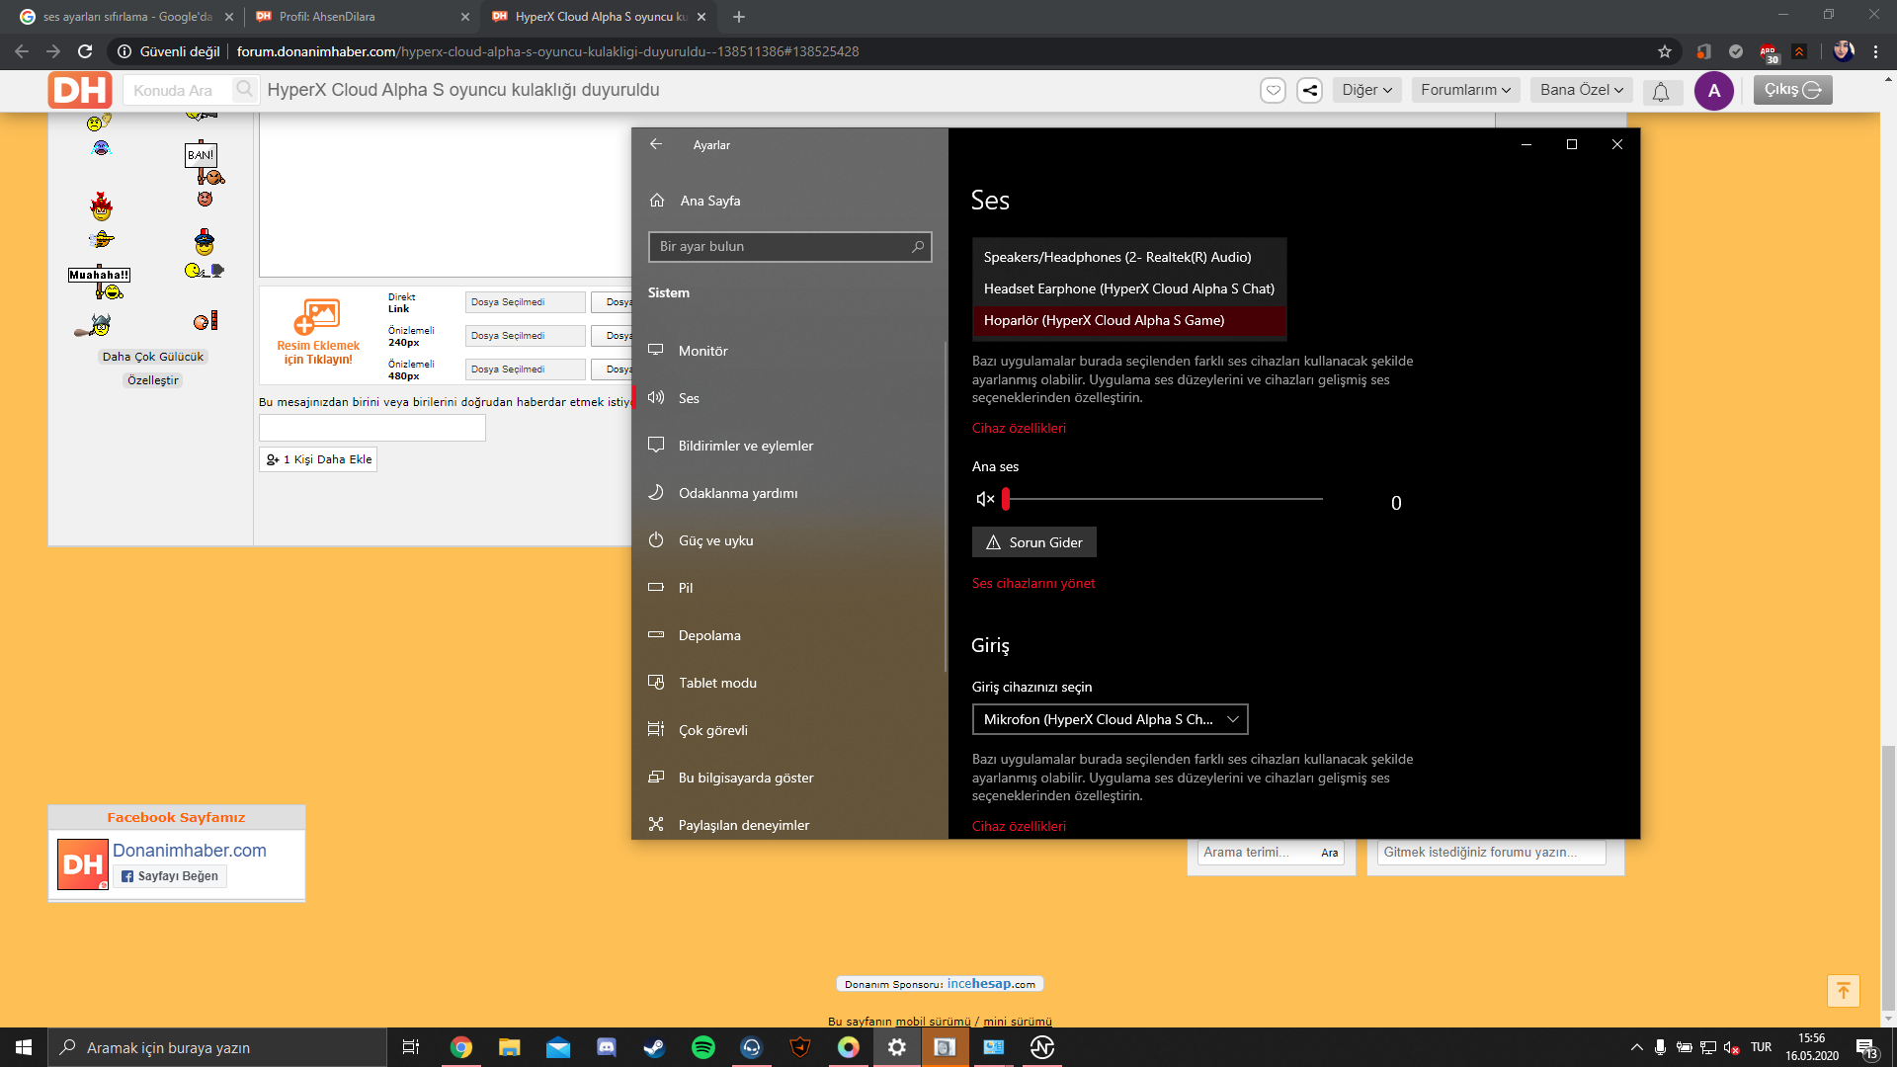Focus the 'Arama terimi' search field

click(1258, 853)
